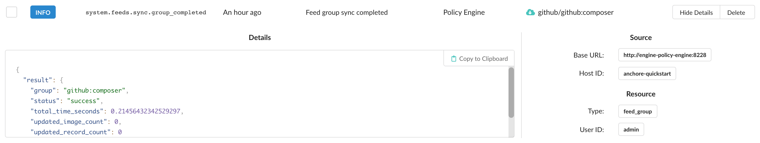The image size is (760, 143).
Task: Click the "success" status value in the JSON
Action: 83,101
